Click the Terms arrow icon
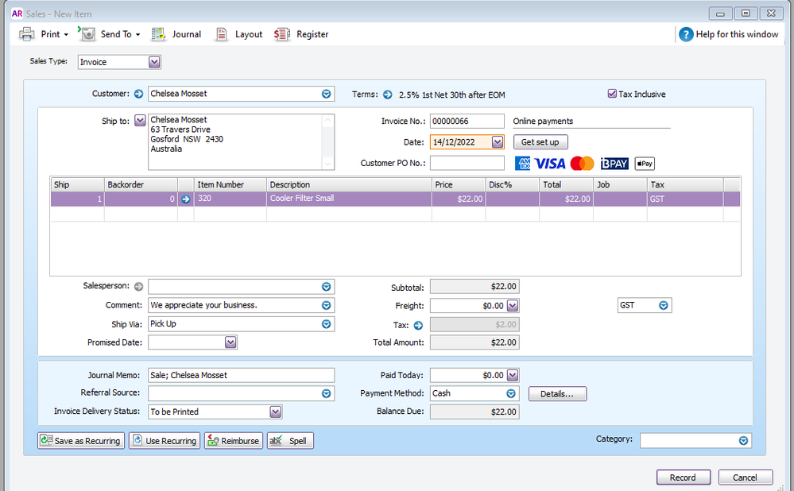The height and width of the screenshot is (491, 794). coord(388,95)
